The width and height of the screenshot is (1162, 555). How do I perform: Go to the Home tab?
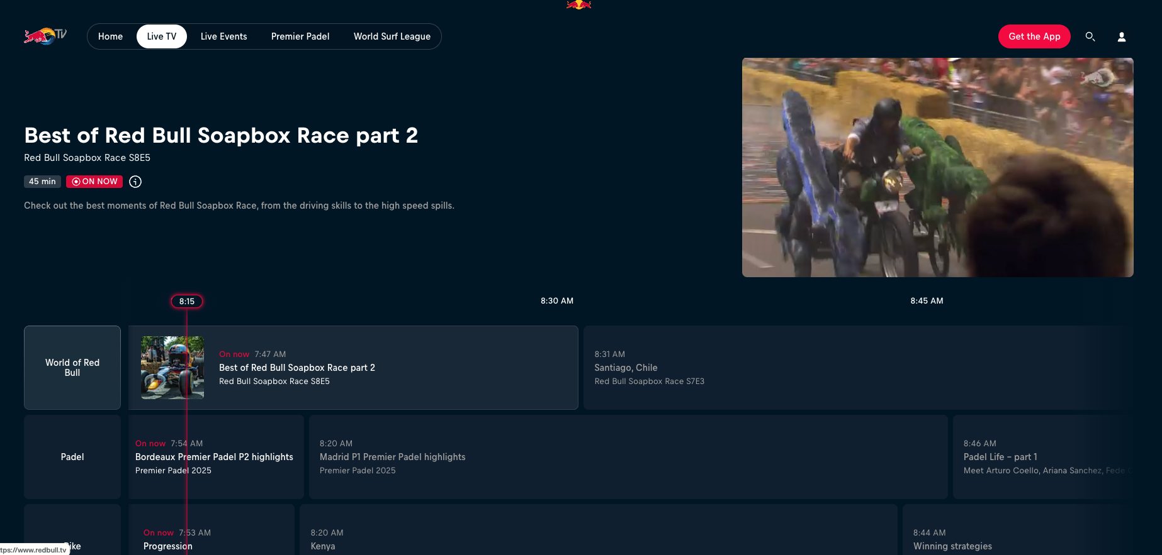[x=110, y=36]
